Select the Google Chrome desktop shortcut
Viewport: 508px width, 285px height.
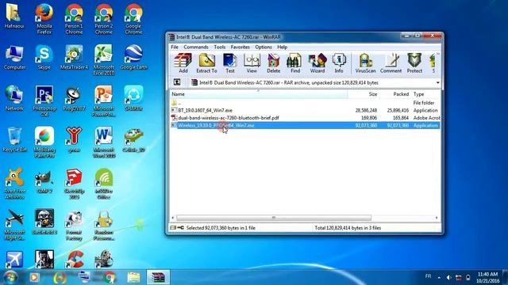click(x=133, y=19)
